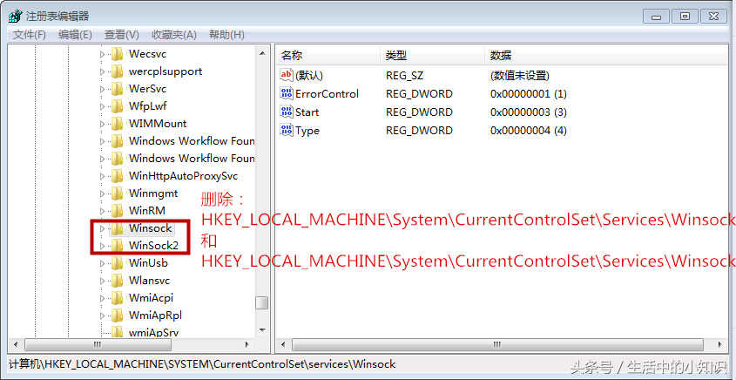Image resolution: width=736 pixels, height=380 pixels.
Task: Minimize the Registry Editor window
Action: click(656, 17)
